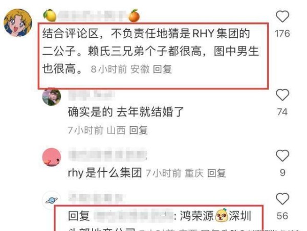Reply to the 重庆 comment

tap(216, 173)
